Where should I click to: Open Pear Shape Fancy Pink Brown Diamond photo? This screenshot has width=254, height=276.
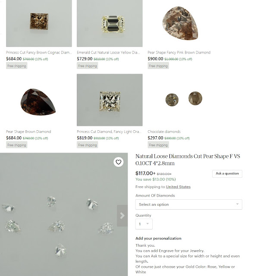(x=180, y=23)
